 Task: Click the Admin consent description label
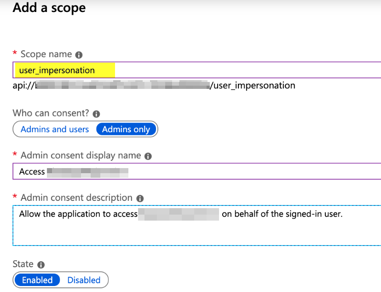point(76,198)
